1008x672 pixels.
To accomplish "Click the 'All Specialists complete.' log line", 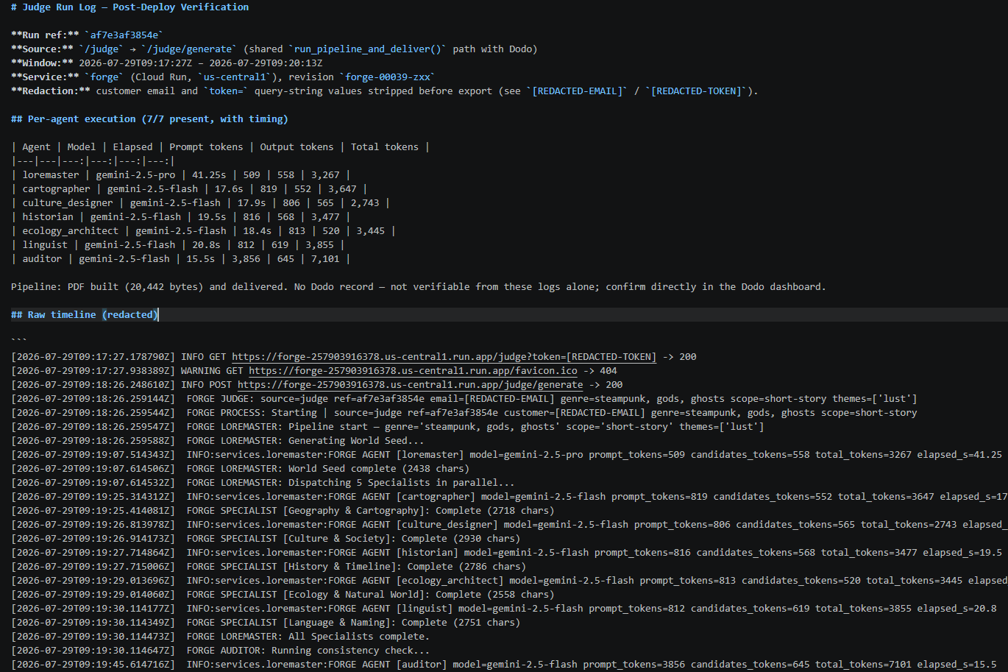I will point(220,637).
